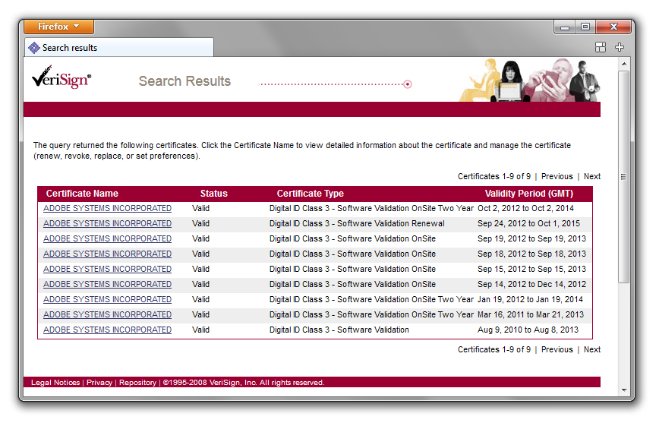The image size is (659, 426).
Task: Open Adobe certificate valid Mar 16, 2011
Action: [107, 314]
